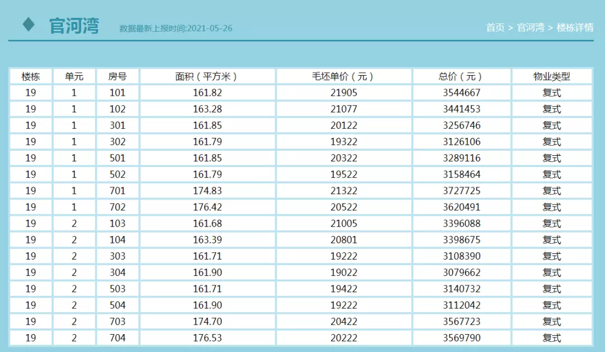Click area value 163.39
This screenshot has height=352, width=605.
208,240
